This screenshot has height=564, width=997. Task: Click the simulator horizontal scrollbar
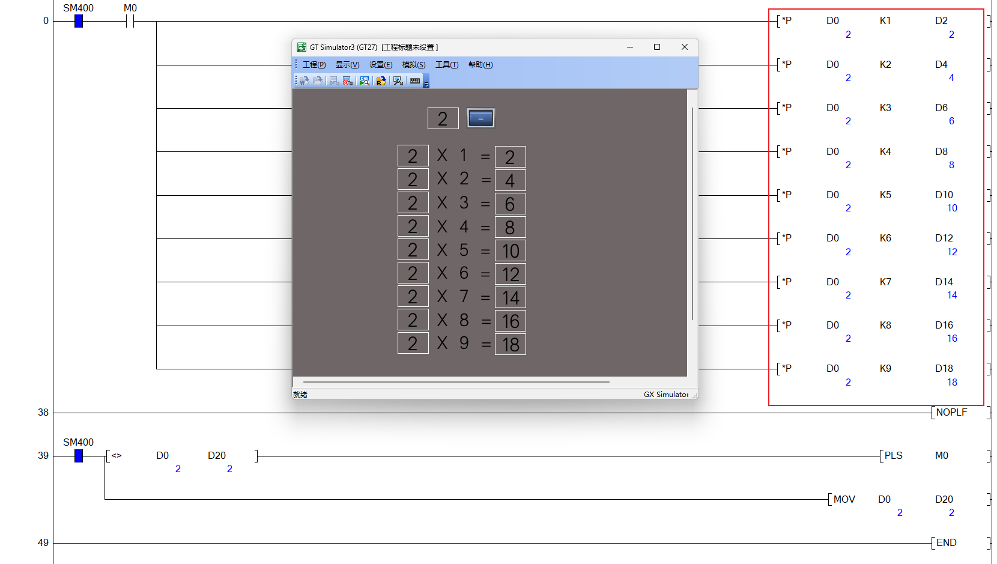(456, 381)
